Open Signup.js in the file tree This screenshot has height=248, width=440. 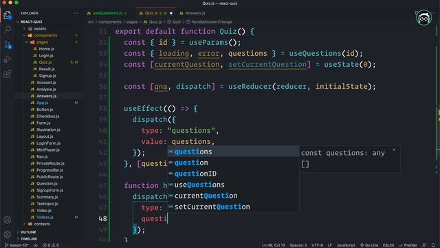tap(47, 76)
